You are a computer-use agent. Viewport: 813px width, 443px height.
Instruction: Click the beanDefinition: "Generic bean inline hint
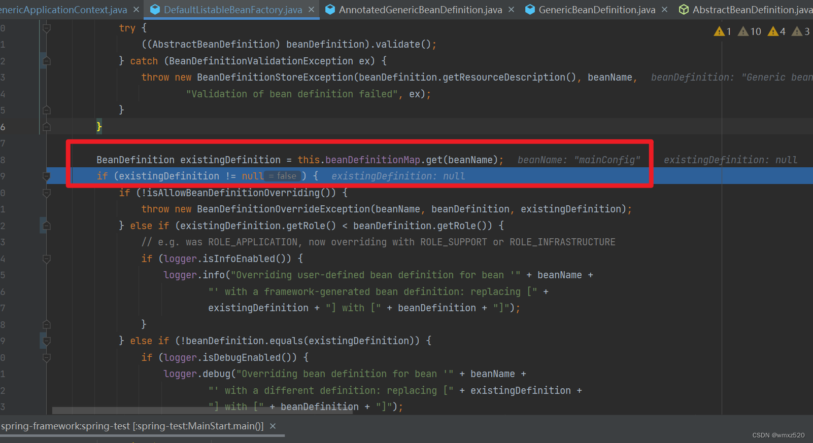tap(732, 78)
